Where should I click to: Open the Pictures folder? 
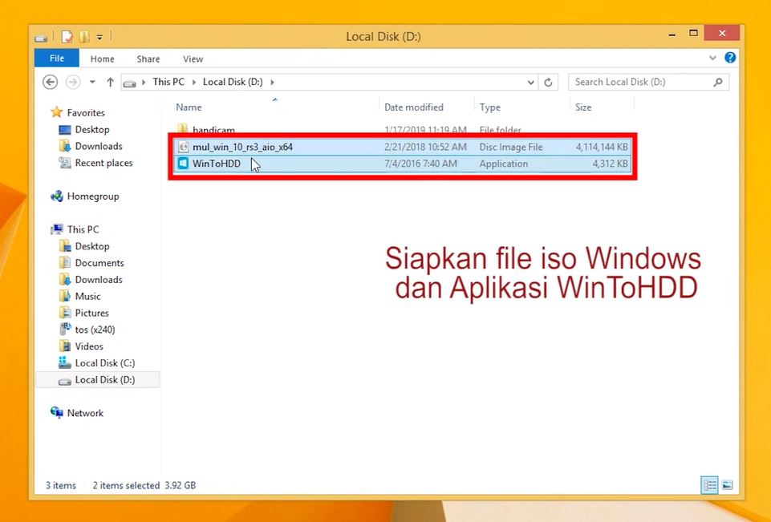pos(83,313)
